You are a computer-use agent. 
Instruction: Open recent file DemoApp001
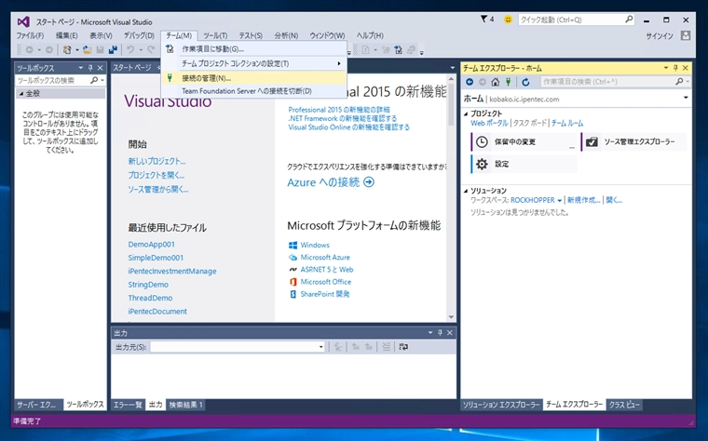click(x=151, y=244)
